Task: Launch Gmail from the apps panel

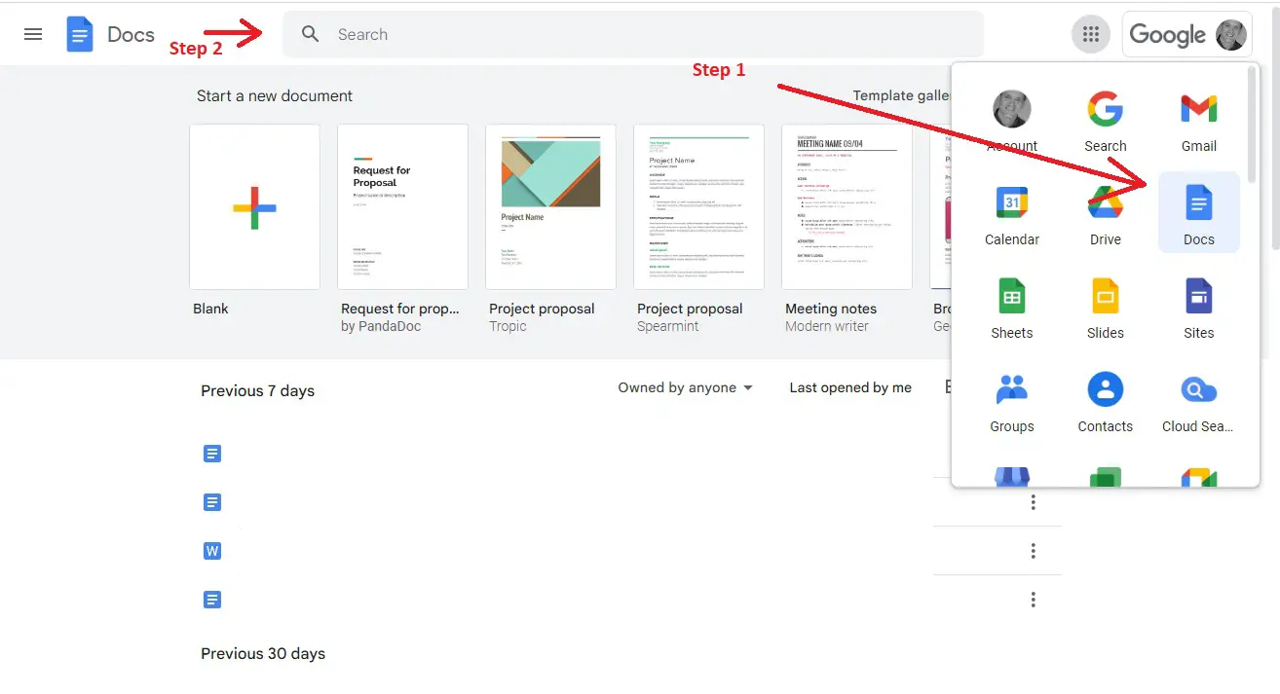Action: pyautogui.click(x=1199, y=120)
